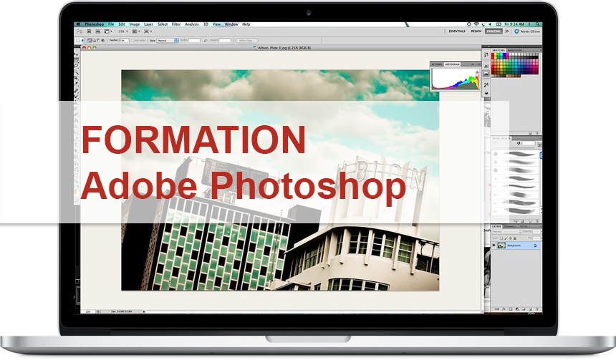Image resolution: width=616 pixels, height=360 pixels.
Task: Switch to the Channels tab
Action: pos(510,227)
